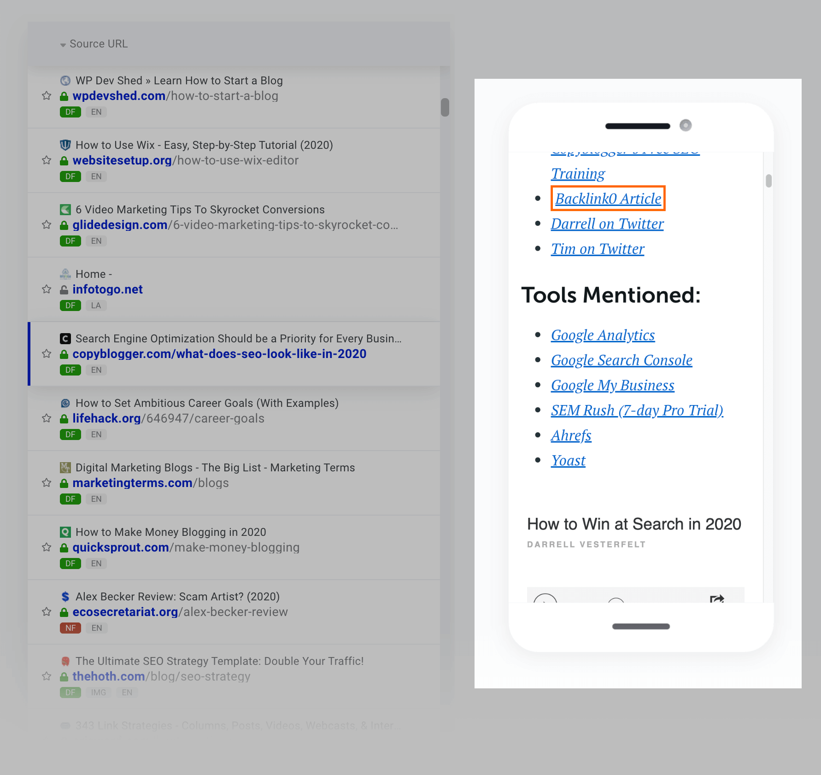Star the lifehack.org row
This screenshot has width=821, height=775.
tap(47, 418)
